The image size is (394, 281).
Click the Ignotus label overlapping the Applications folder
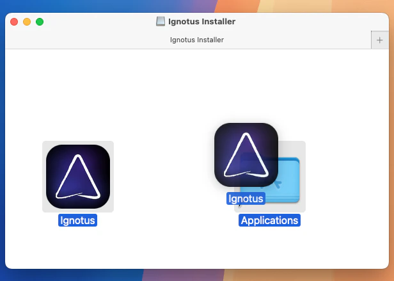coord(246,198)
